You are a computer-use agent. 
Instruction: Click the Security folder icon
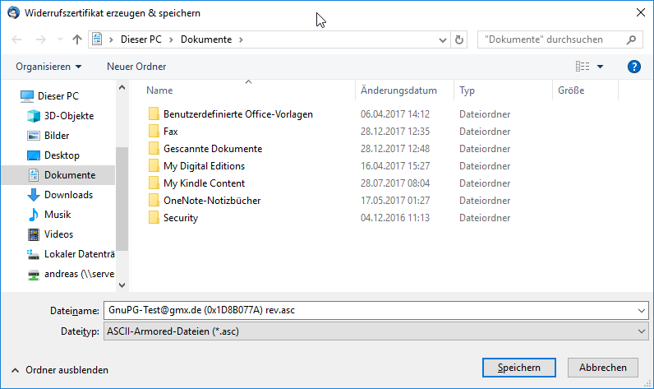tap(153, 218)
